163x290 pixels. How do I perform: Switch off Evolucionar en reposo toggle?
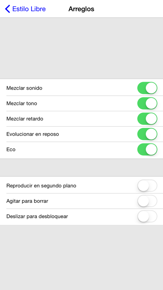(x=147, y=134)
